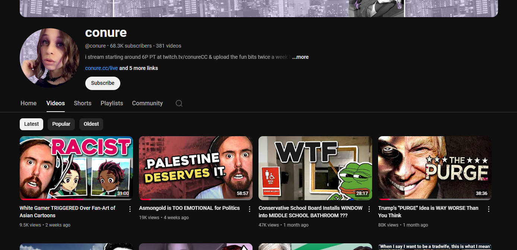
Task: Open options menu for White Gamer TRIGGERED video
Action: (x=130, y=209)
